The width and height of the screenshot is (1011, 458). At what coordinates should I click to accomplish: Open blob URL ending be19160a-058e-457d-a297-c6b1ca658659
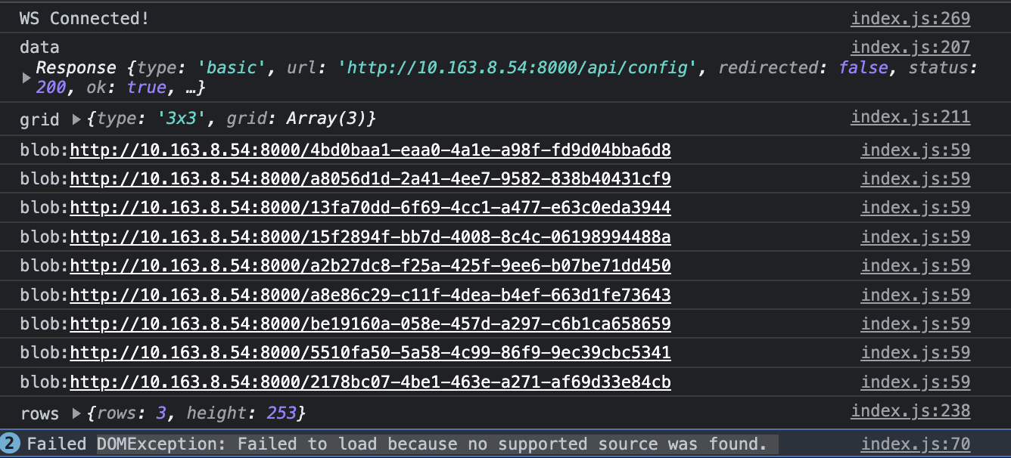370,324
